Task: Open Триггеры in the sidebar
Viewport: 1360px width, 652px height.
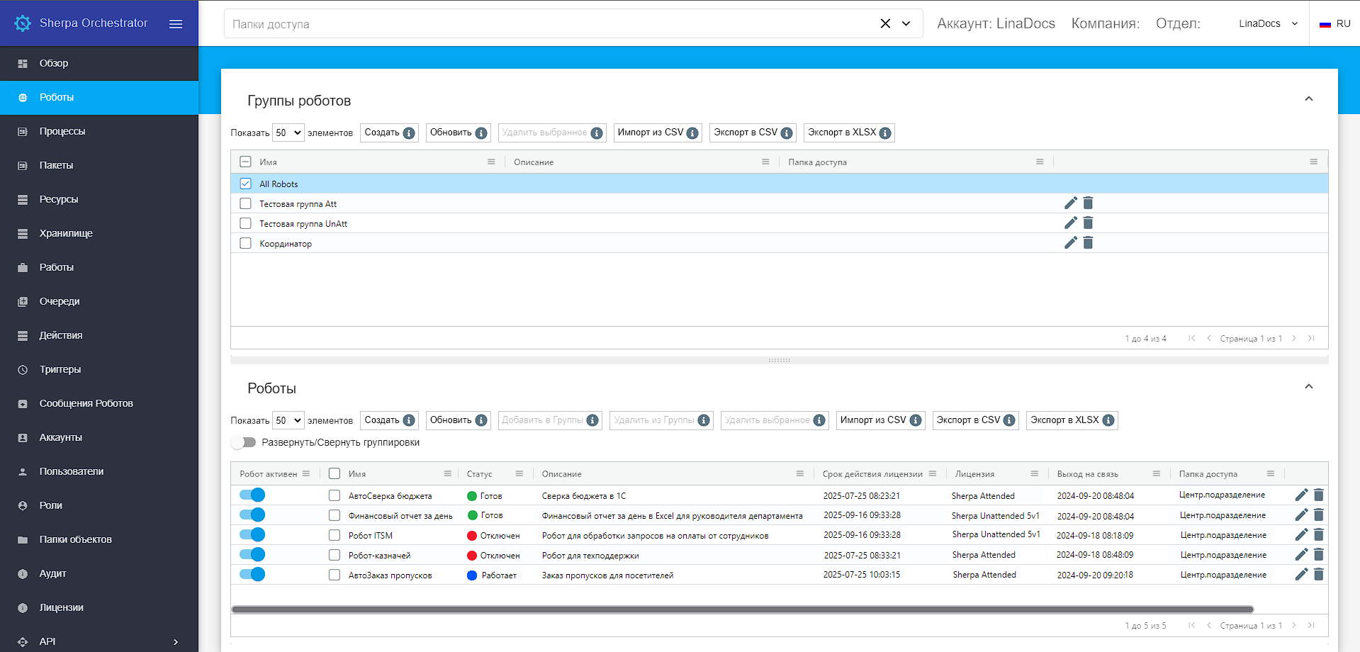Action: pos(60,369)
